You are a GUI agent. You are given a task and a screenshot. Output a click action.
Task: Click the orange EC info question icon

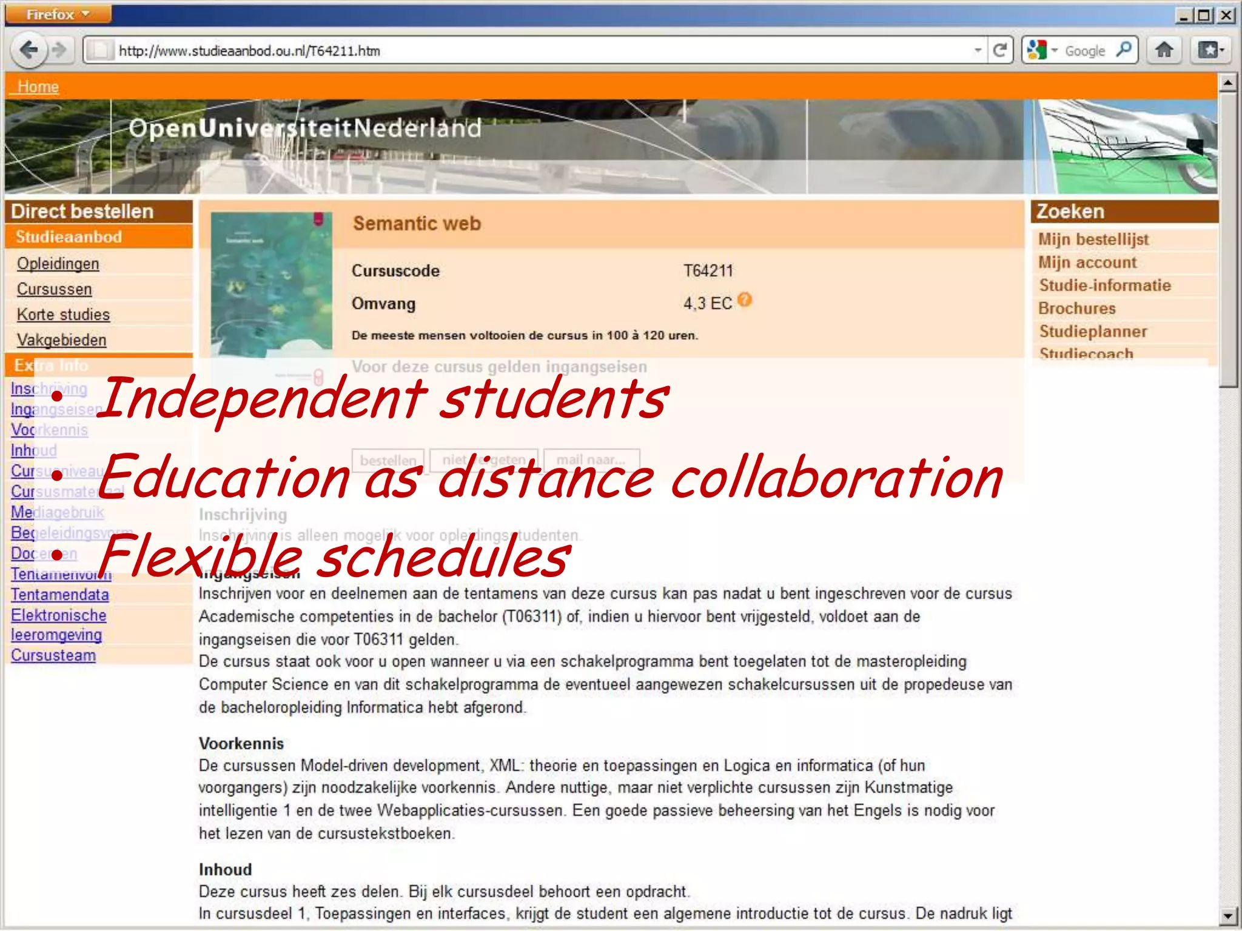745,299
